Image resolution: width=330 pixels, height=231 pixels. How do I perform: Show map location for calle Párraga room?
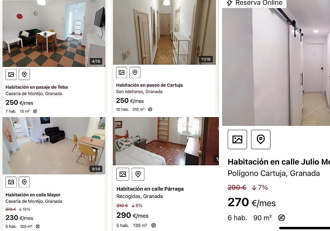click(x=138, y=174)
